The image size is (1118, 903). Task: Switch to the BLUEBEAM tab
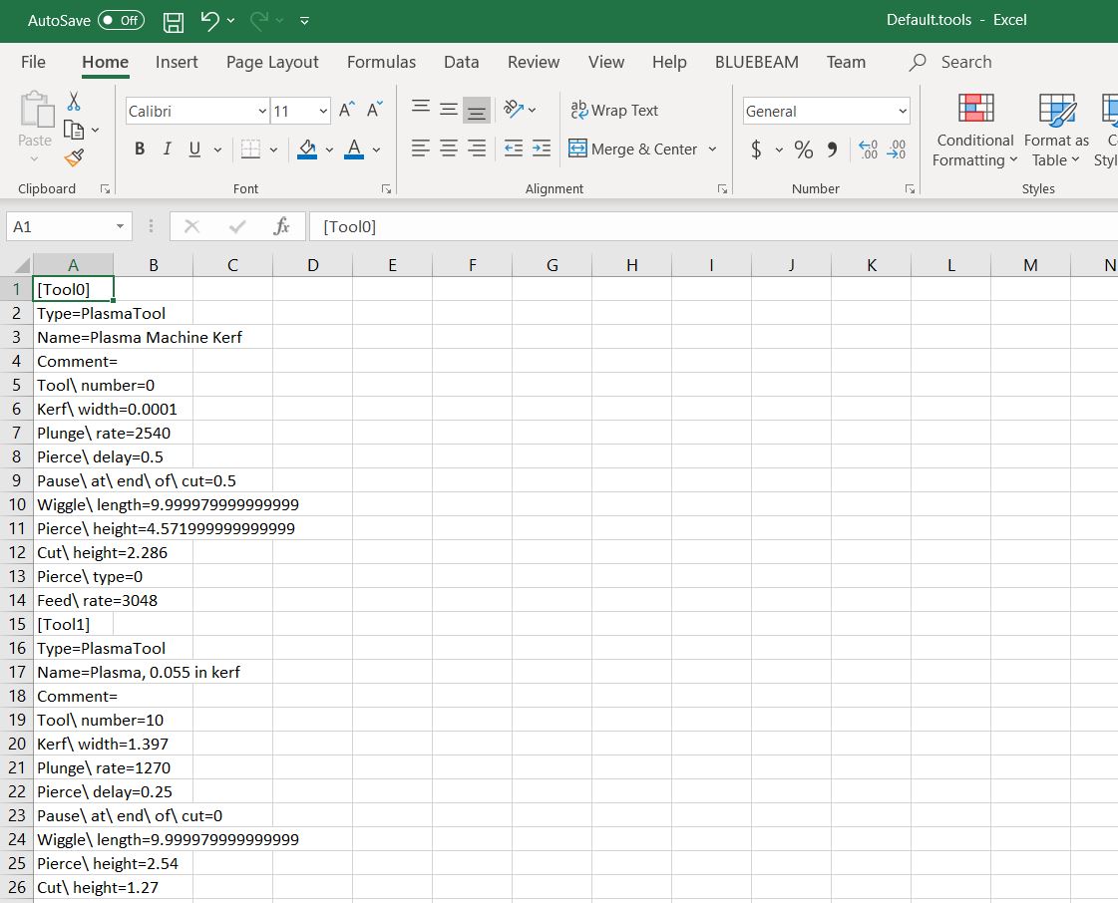(x=757, y=62)
